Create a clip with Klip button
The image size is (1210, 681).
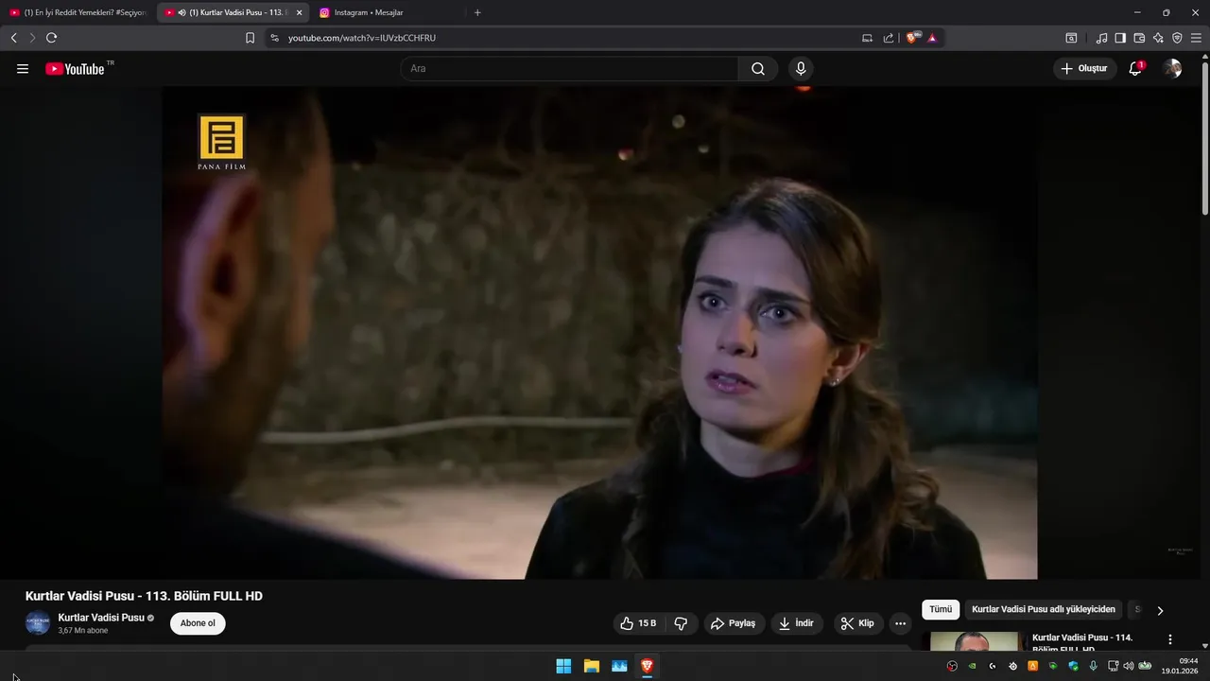tap(857, 623)
